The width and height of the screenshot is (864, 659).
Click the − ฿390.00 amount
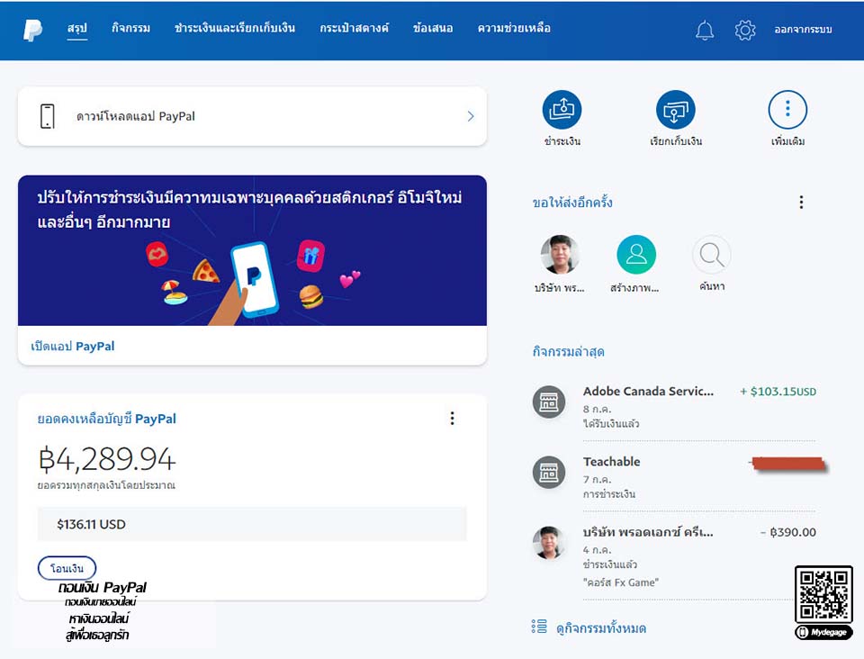click(788, 532)
